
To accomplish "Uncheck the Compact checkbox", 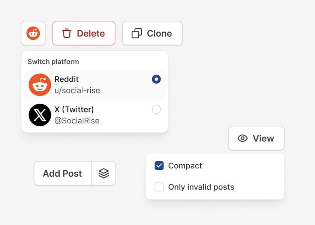I will pyautogui.click(x=159, y=166).
